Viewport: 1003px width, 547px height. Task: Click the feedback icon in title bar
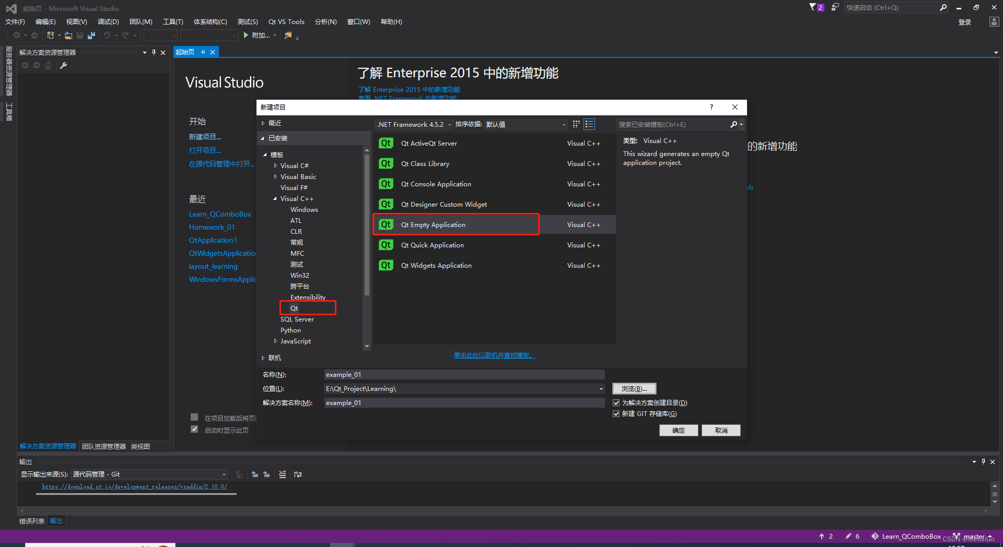click(835, 7)
